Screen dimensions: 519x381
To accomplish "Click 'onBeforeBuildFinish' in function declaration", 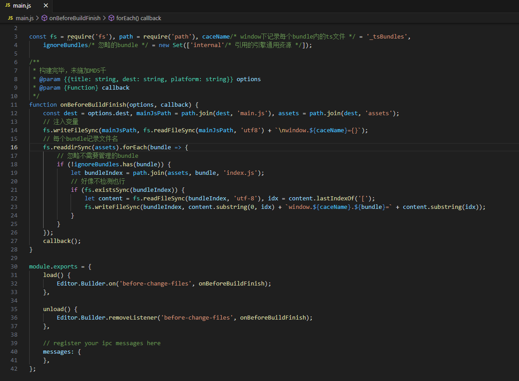I will tap(93, 104).
